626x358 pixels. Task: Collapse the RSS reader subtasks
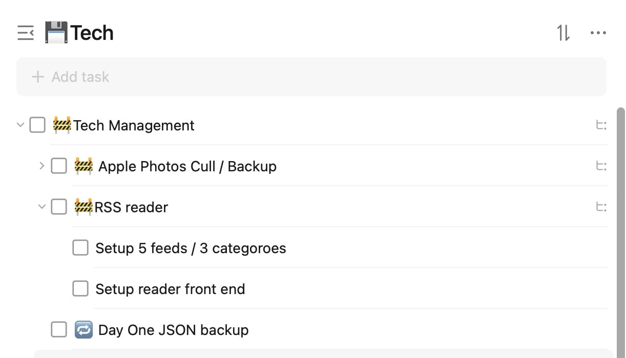(42, 207)
